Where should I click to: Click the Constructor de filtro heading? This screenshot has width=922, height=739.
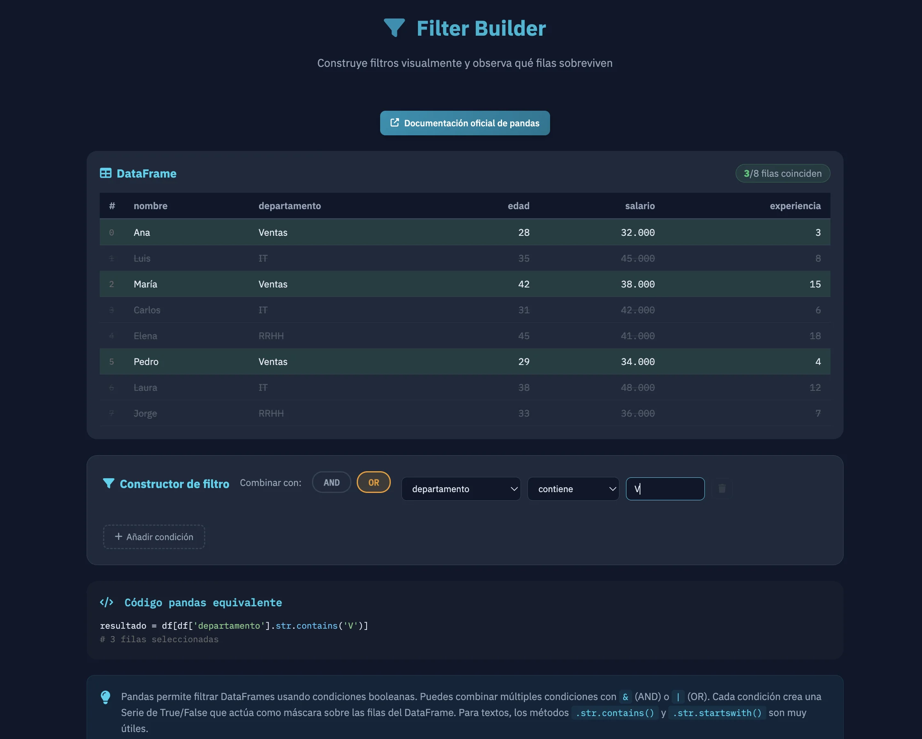click(174, 484)
